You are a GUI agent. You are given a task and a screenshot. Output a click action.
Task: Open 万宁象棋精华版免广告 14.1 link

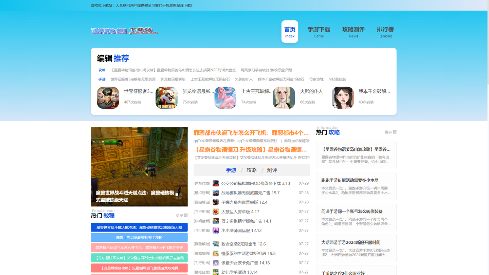[x=247, y=221]
